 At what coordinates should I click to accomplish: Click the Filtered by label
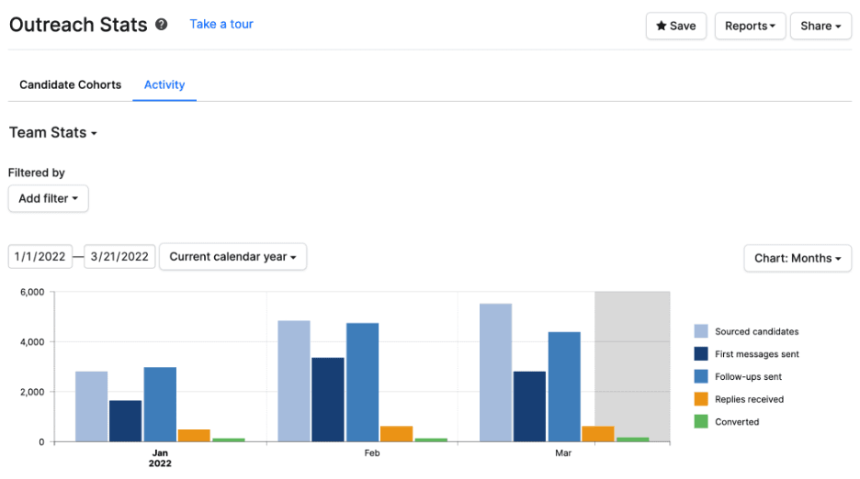(37, 173)
